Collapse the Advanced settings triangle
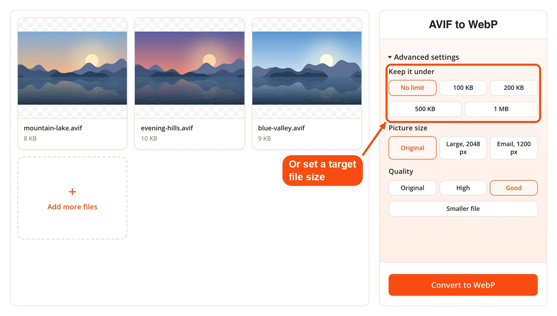This screenshot has width=557, height=316. [x=390, y=57]
